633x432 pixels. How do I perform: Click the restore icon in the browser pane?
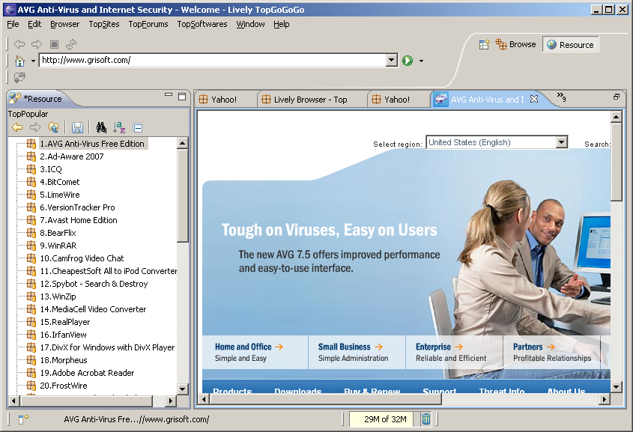pos(616,97)
